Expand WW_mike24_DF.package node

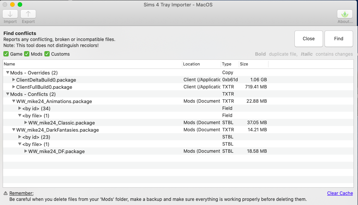(26, 151)
